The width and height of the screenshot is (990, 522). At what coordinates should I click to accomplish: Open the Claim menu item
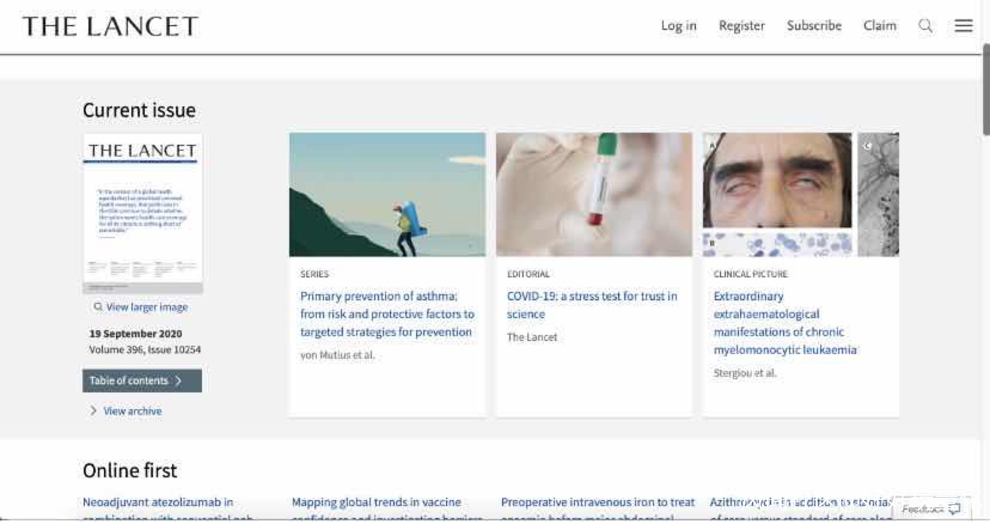pyautogui.click(x=880, y=26)
